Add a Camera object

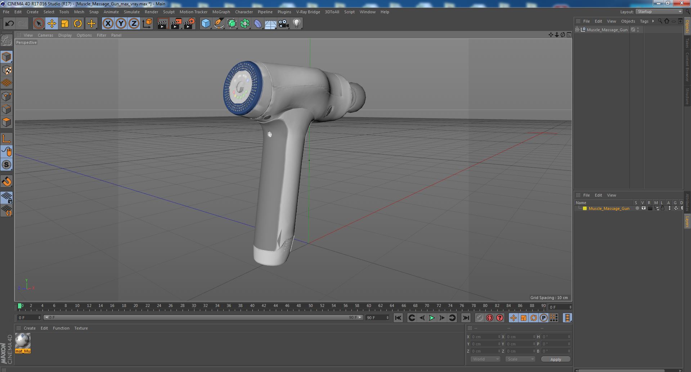(x=284, y=24)
